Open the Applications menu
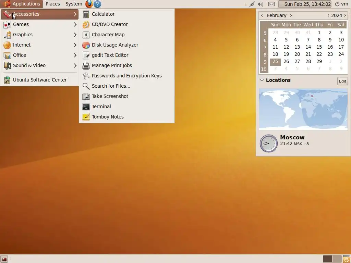351x263 pixels. coord(22,4)
